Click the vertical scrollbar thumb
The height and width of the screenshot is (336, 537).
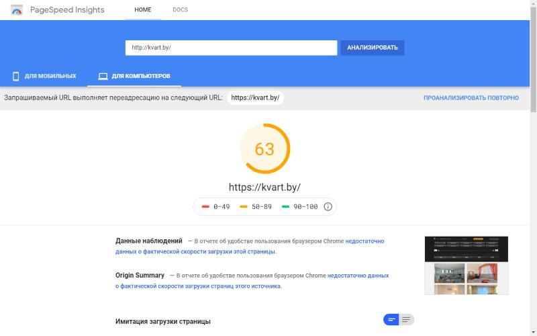tap(533, 60)
